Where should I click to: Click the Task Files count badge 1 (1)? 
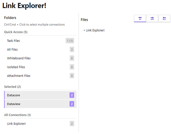pyautogui.click(x=70, y=41)
